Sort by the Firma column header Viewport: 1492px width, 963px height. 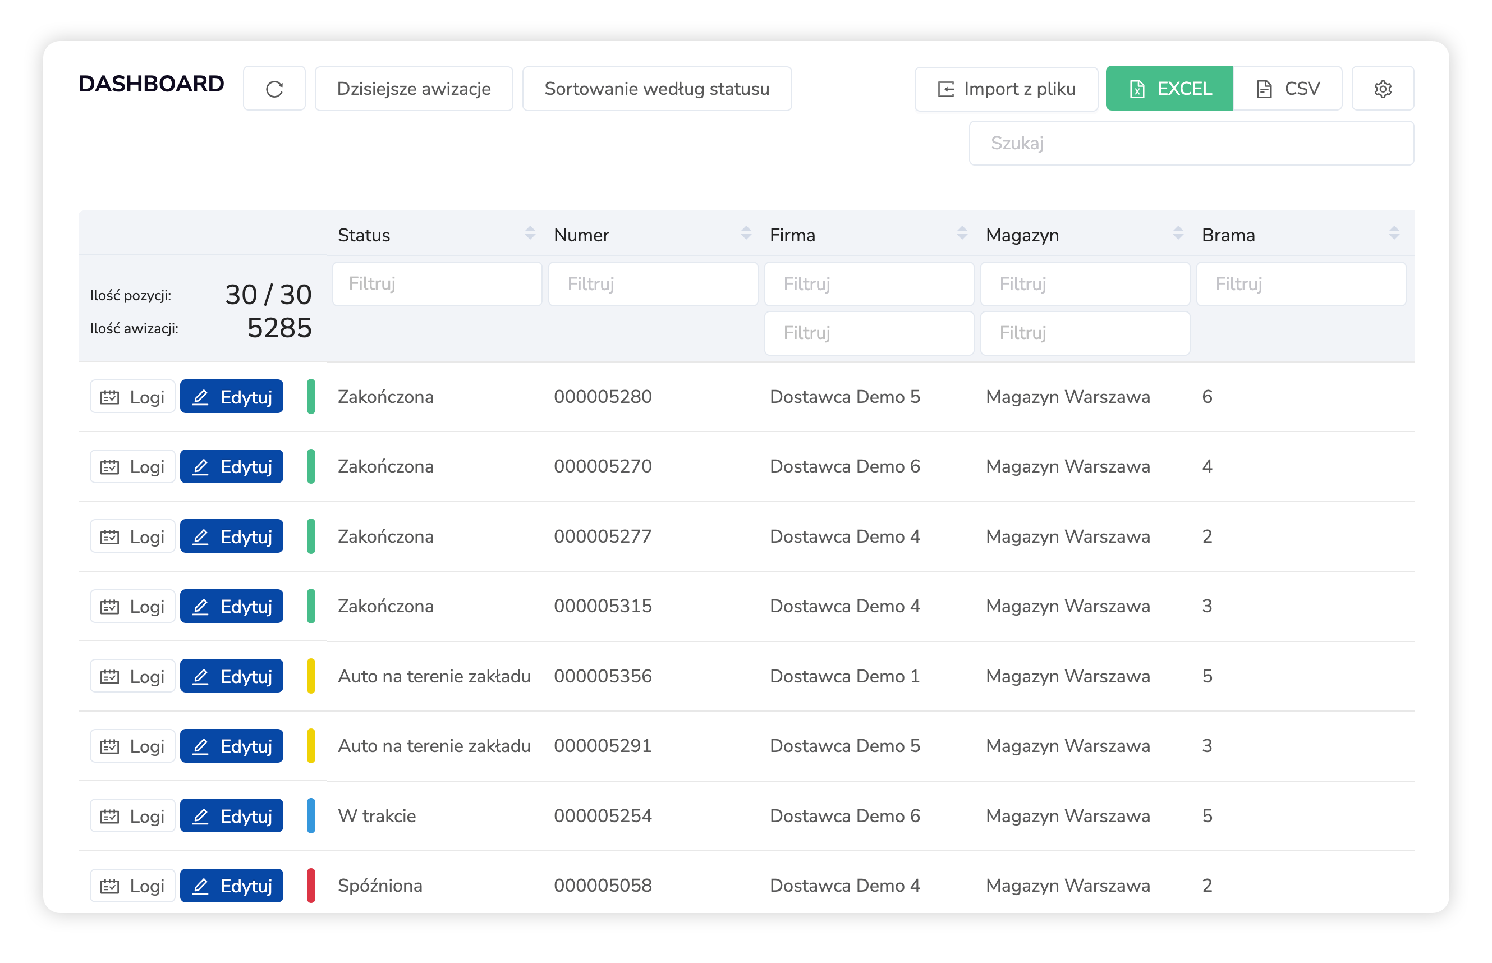click(x=792, y=235)
